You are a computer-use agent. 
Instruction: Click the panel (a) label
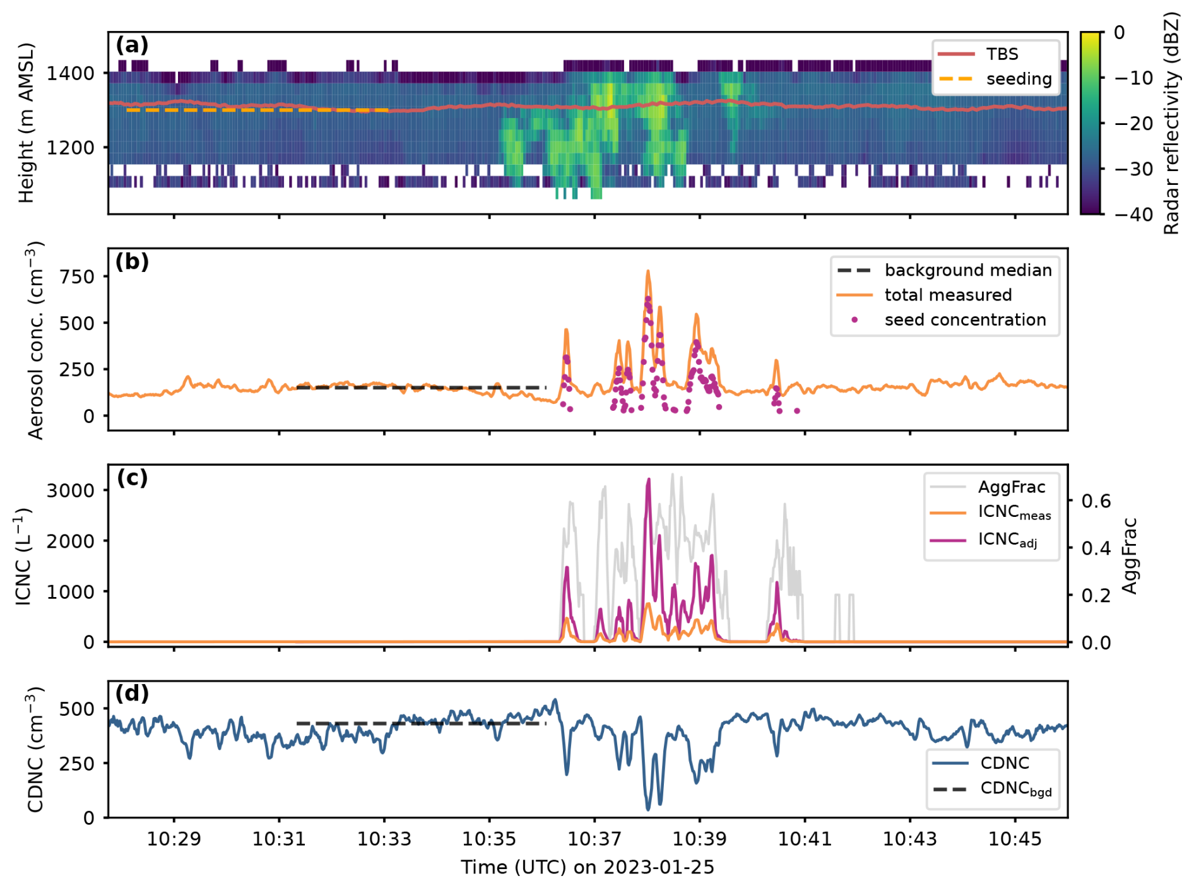click(x=132, y=45)
